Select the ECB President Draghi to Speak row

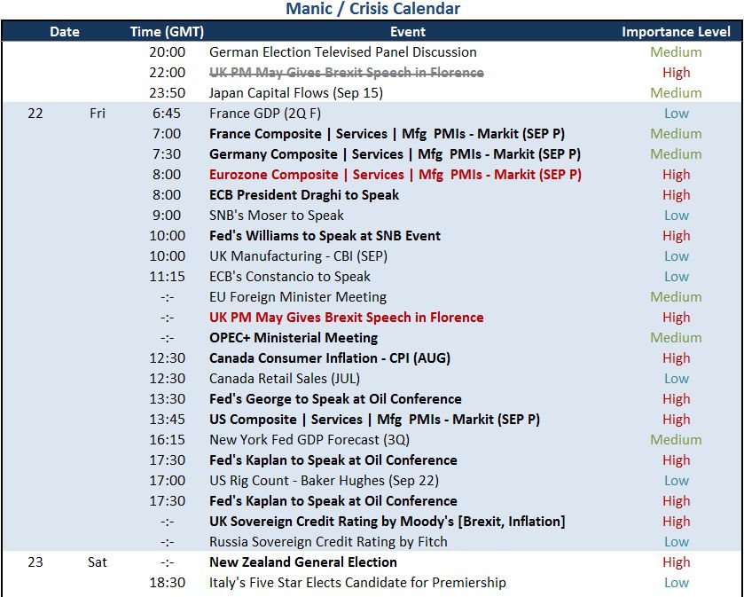(372, 195)
